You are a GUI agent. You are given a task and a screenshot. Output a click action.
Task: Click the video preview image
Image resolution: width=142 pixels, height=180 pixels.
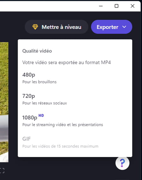click(x=4, y=102)
